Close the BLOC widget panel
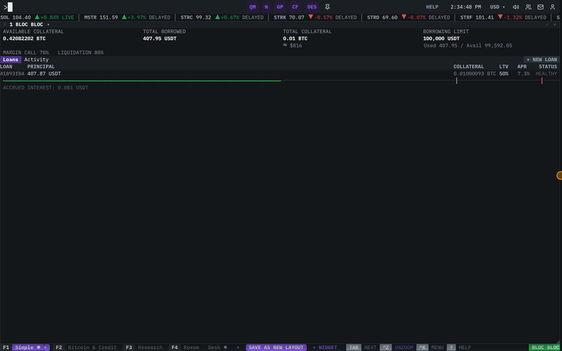Image resolution: width=562 pixels, height=351 pixels. pos(555,25)
